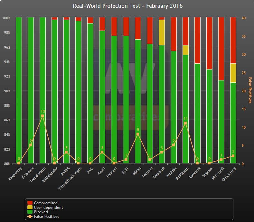Click McAfee's false positive marker labeled 5
Image resolution: width=254 pixels, height=222 pixels.
tap(174, 145)
